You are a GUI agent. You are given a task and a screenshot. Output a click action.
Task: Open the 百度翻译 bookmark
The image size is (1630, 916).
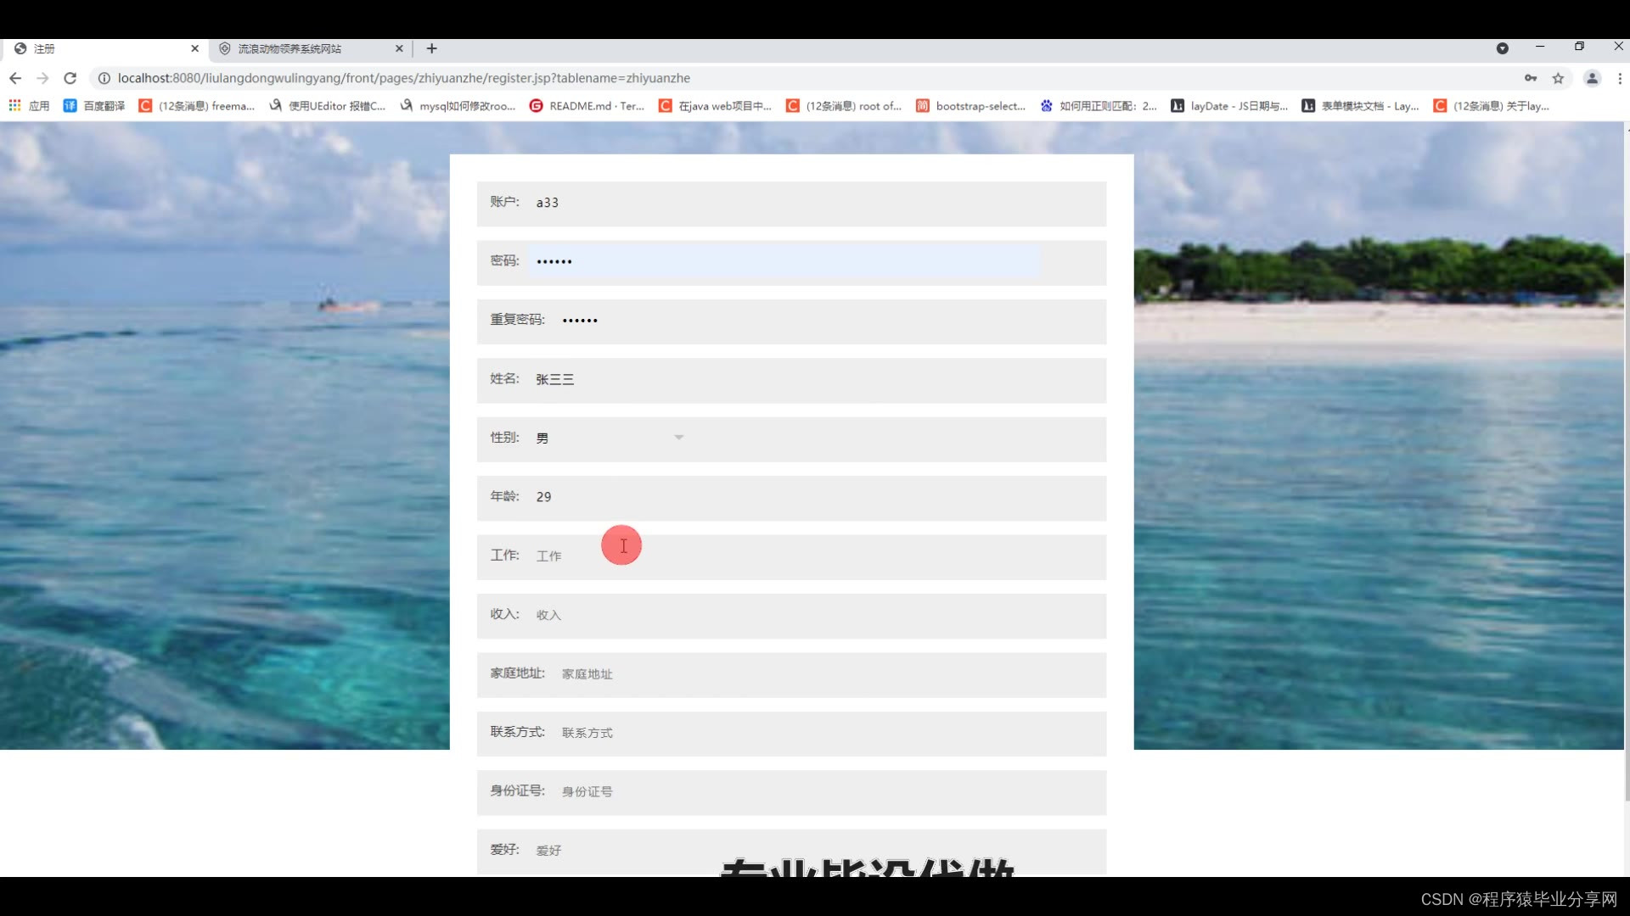(x=94, y=106)
